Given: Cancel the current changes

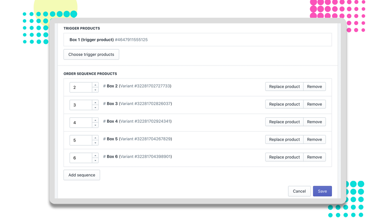Looking at the screenshot, I should 299,191.
